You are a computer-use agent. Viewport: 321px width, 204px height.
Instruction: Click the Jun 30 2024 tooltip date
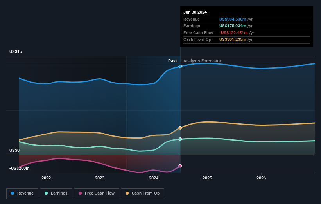click(x=195, y=12)
